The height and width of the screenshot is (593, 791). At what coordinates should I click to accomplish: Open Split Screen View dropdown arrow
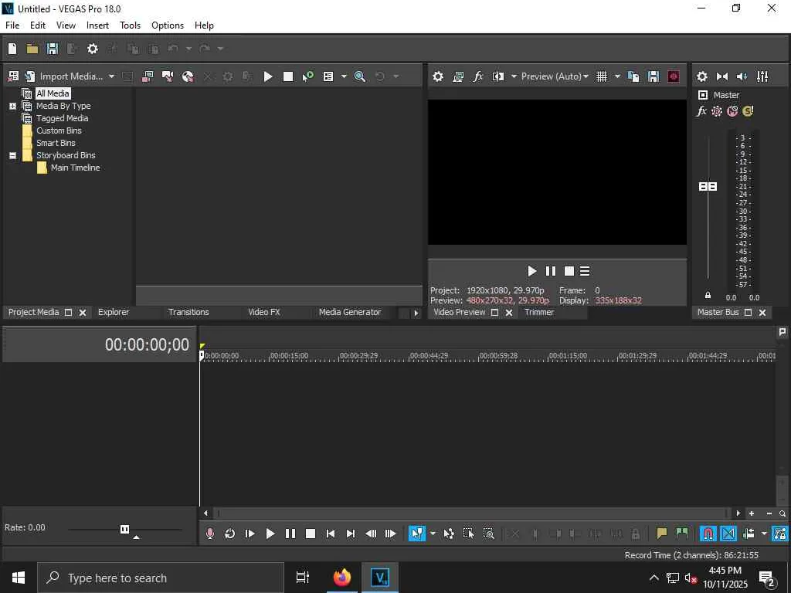pyautogui.click(x=514, y=76)
